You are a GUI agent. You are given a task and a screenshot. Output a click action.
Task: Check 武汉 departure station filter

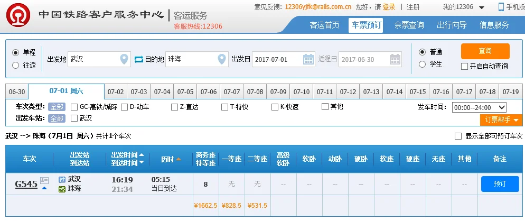click(x=74, y=118)
